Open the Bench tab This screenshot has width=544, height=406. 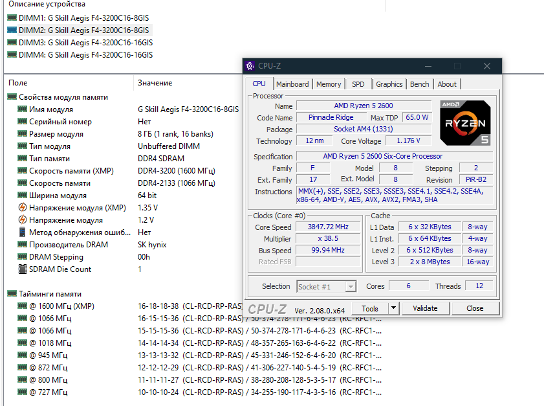[x=419, y=84]
